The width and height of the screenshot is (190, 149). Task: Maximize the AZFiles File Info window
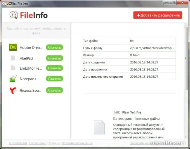[x=173, y=3]
